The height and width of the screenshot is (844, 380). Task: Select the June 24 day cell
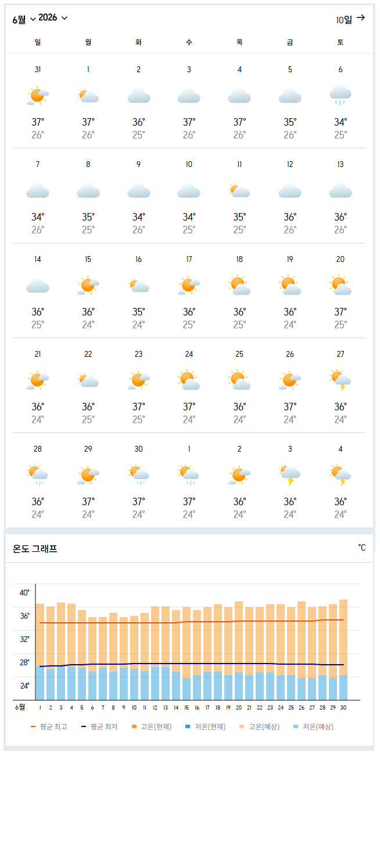189,385
